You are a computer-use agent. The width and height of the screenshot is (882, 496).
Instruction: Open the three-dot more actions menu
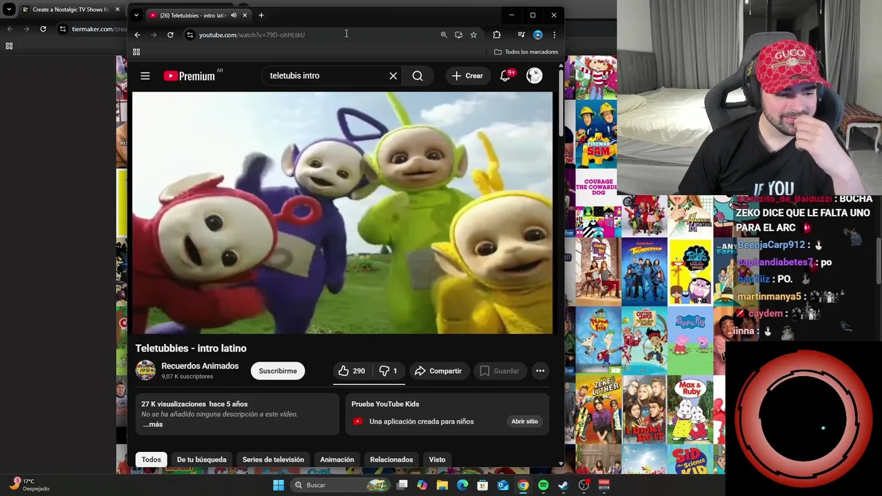click(x=540, y=371)
